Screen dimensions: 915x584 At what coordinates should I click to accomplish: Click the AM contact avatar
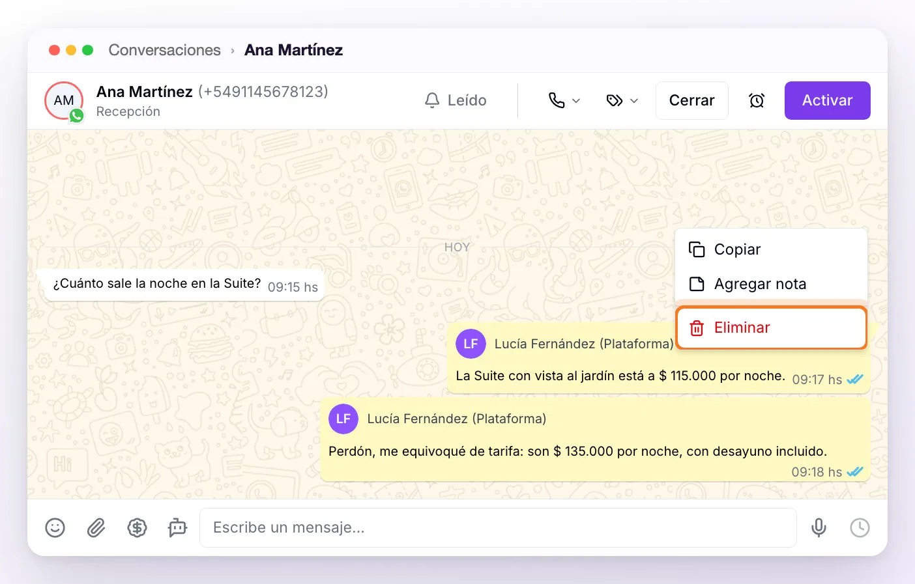click(x=64, y=100)
